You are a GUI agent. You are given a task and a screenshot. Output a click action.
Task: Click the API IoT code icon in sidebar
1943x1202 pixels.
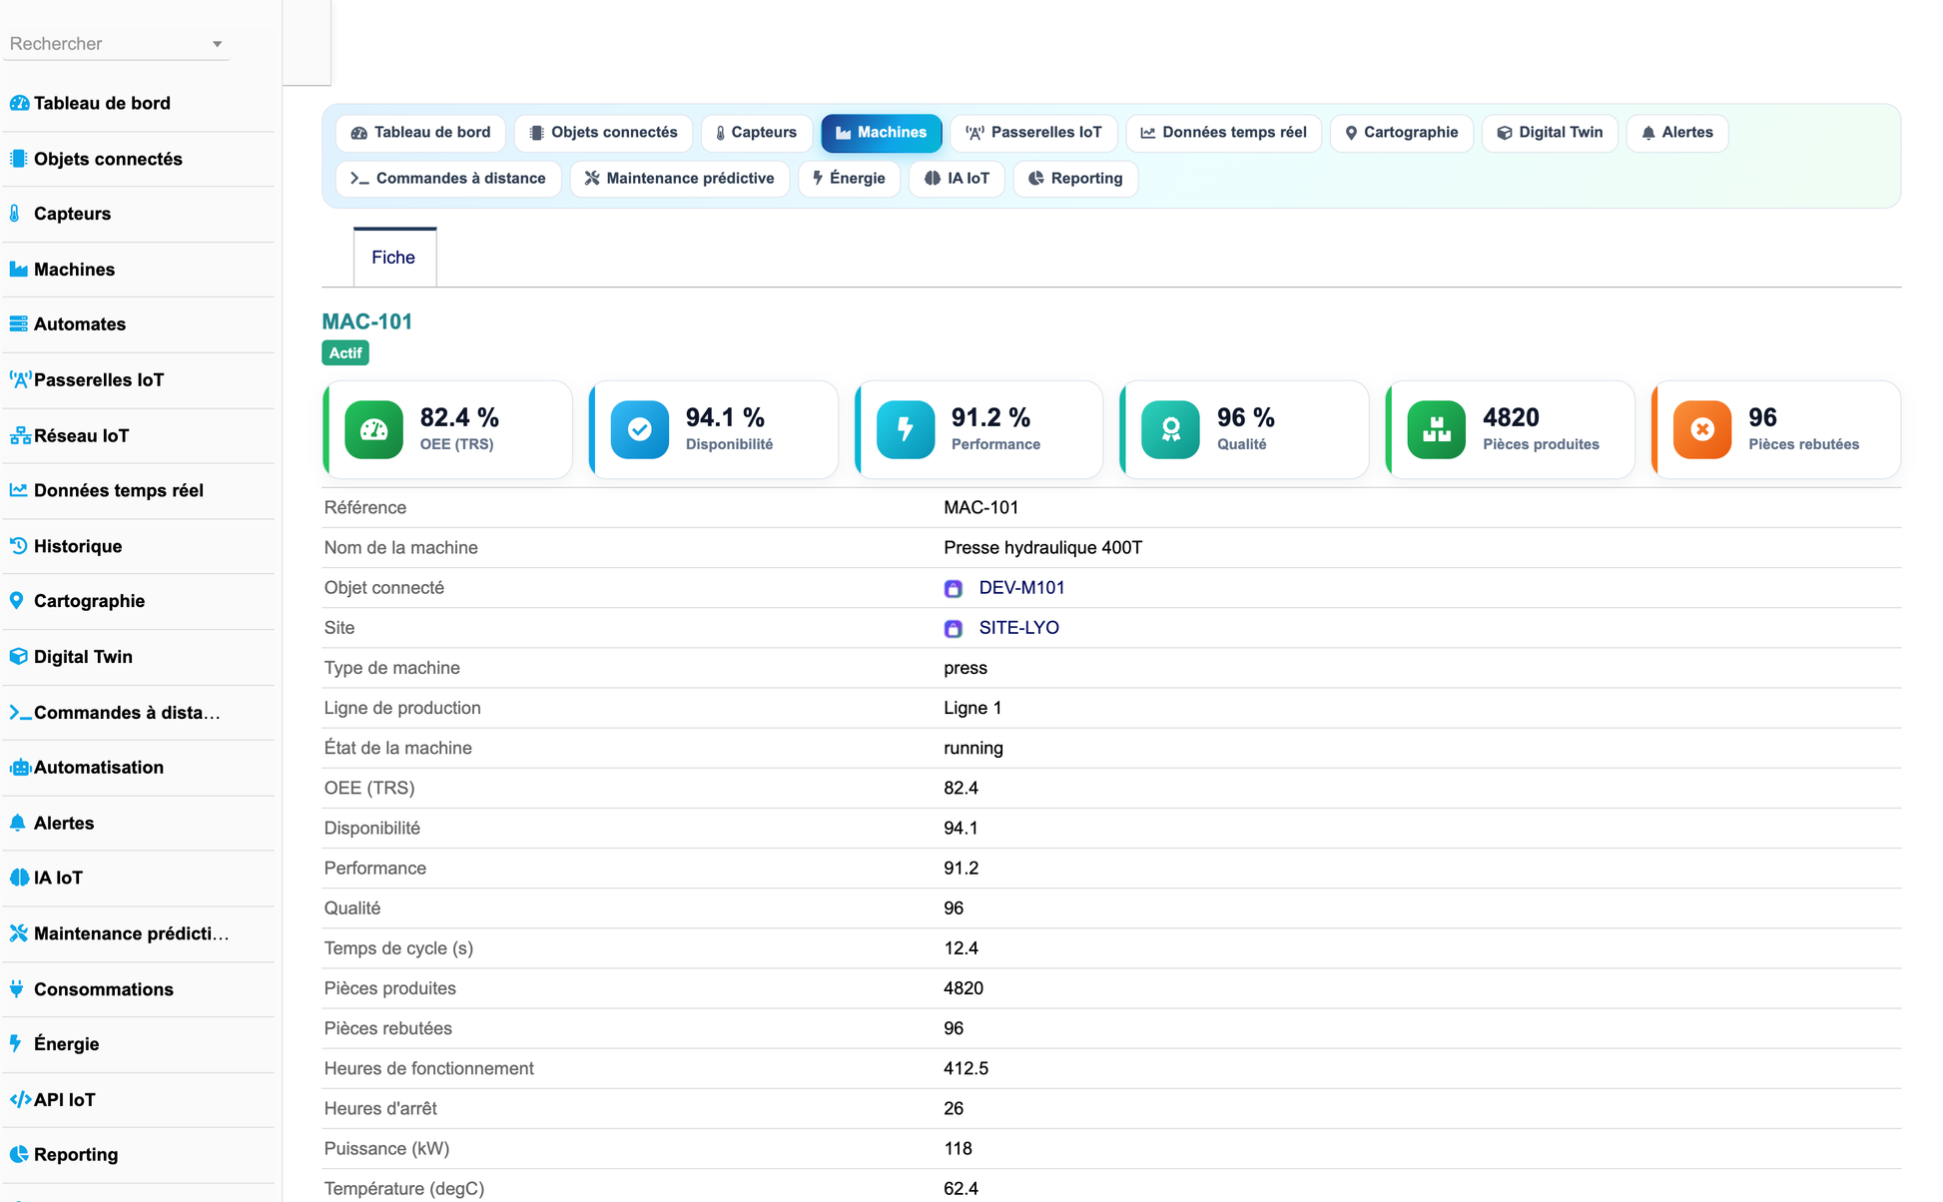pyautogui.click(x=20, y=1099)
